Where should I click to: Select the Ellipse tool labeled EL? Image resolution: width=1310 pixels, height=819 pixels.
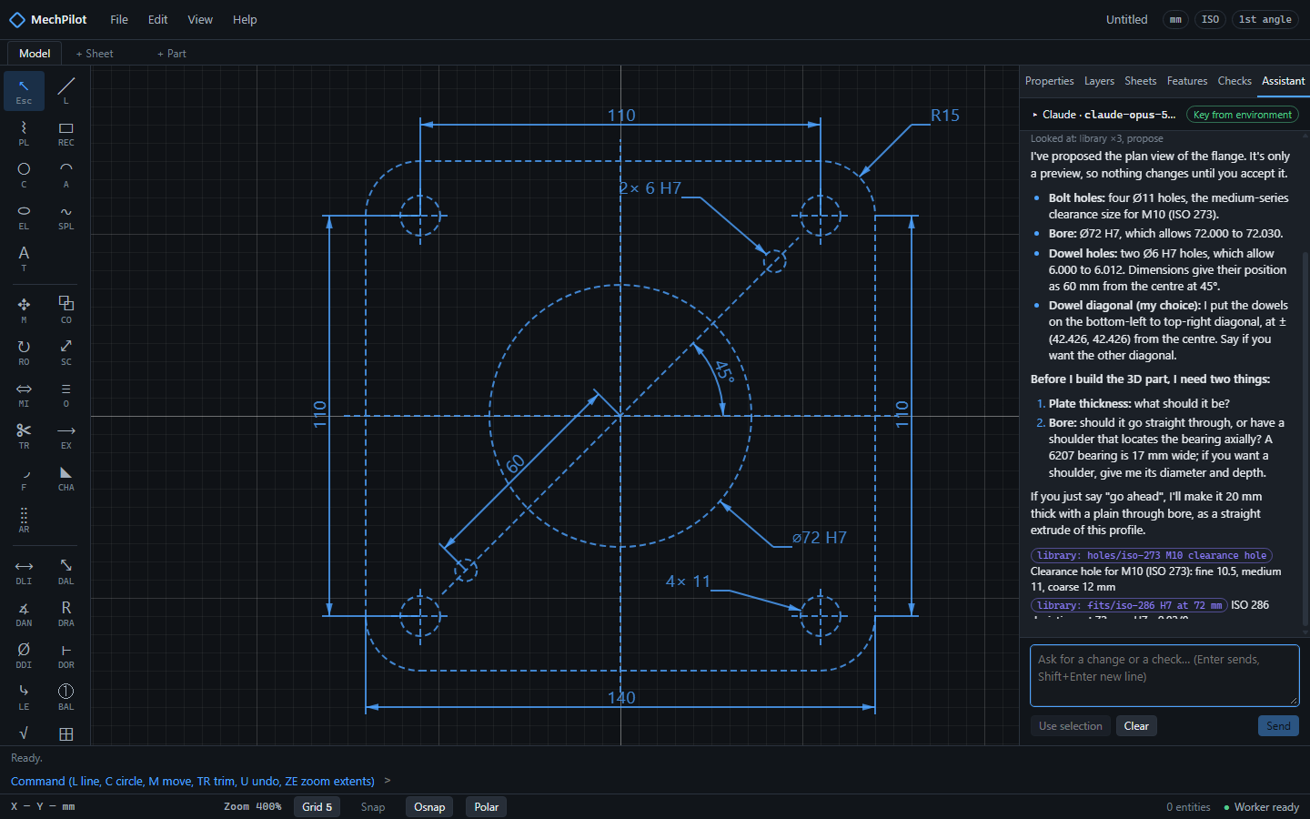(24, 217)
